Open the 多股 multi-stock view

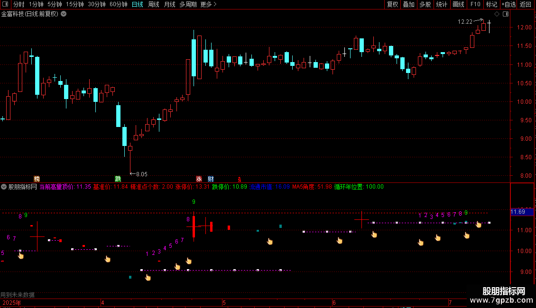pyautogui.click(x=425, y=4)
